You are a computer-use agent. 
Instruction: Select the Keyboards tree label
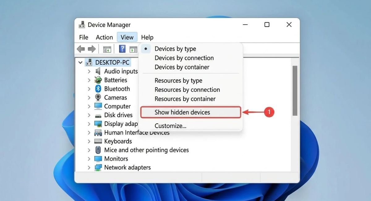click(x=118, y=141)
